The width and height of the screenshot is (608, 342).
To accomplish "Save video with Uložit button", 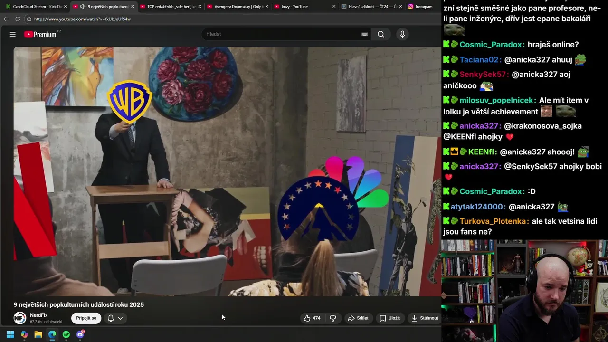I will [389, 318].
